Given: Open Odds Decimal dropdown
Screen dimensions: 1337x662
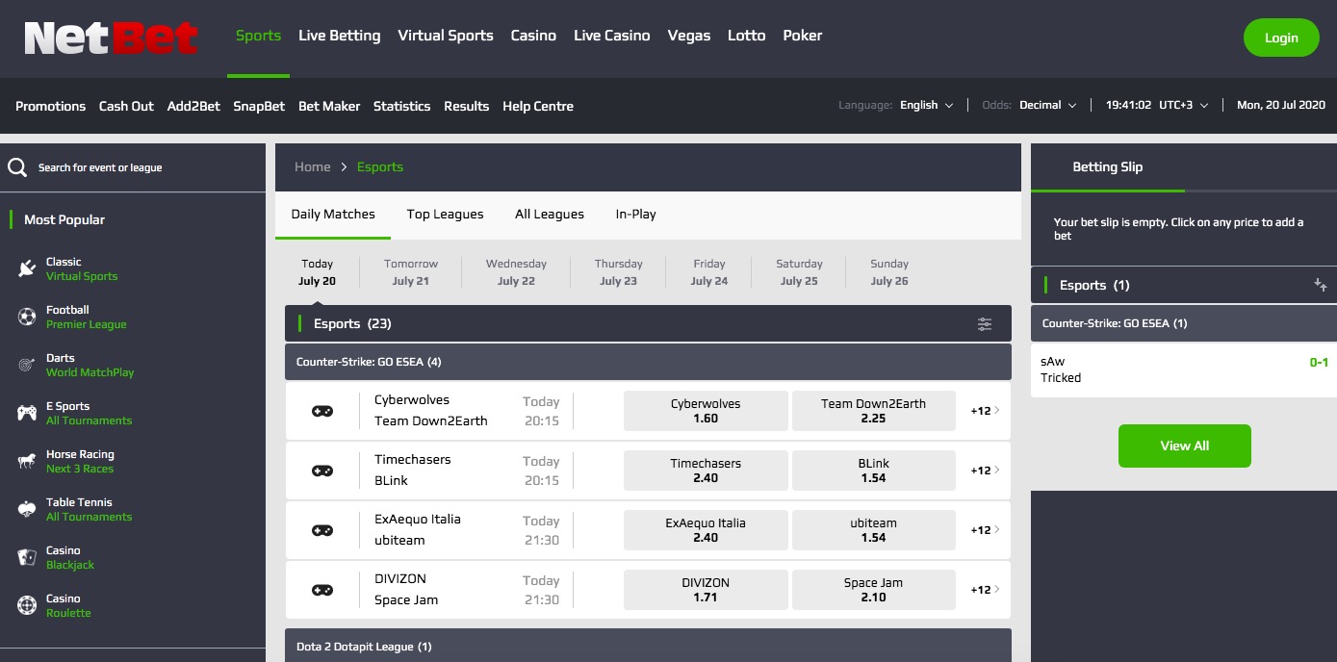Looking at the screenshot, I should [1048, 105].
